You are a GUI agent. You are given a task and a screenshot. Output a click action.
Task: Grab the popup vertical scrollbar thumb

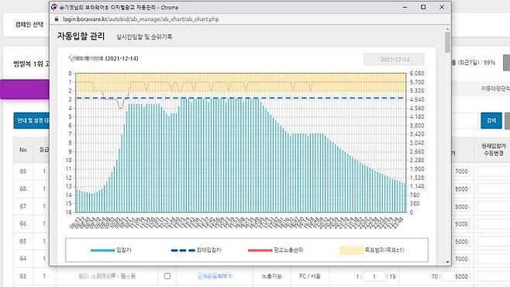[448, 43]
